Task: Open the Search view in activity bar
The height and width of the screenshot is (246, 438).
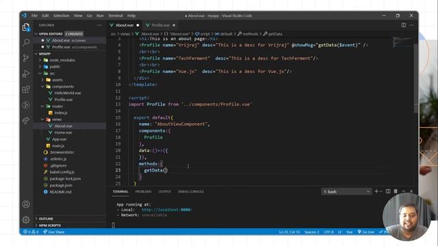Action: point(26,42)
